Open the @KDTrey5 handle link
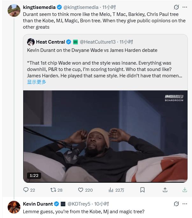 pyautogui.click(x=79, y=204)
